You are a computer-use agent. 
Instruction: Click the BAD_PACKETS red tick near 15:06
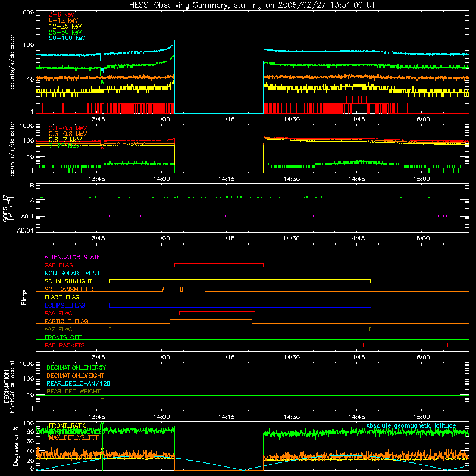pyautogui.click(x=447, y=345)
